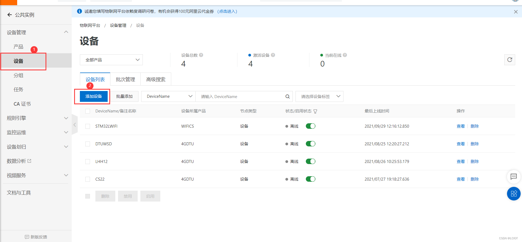
Task: Expand the 监控运维 sidebar section
Action: click(66, 132)
